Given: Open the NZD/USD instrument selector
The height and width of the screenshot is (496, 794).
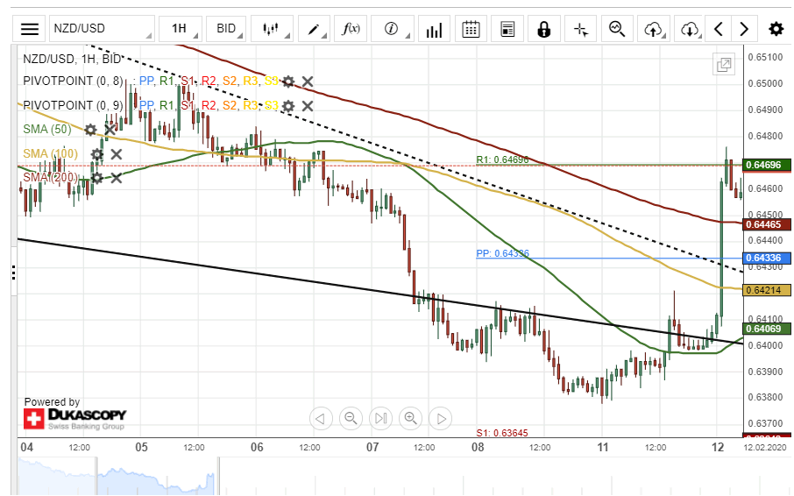Looking at the screenshot, I should pyautogui.click(x=102, y=29).
